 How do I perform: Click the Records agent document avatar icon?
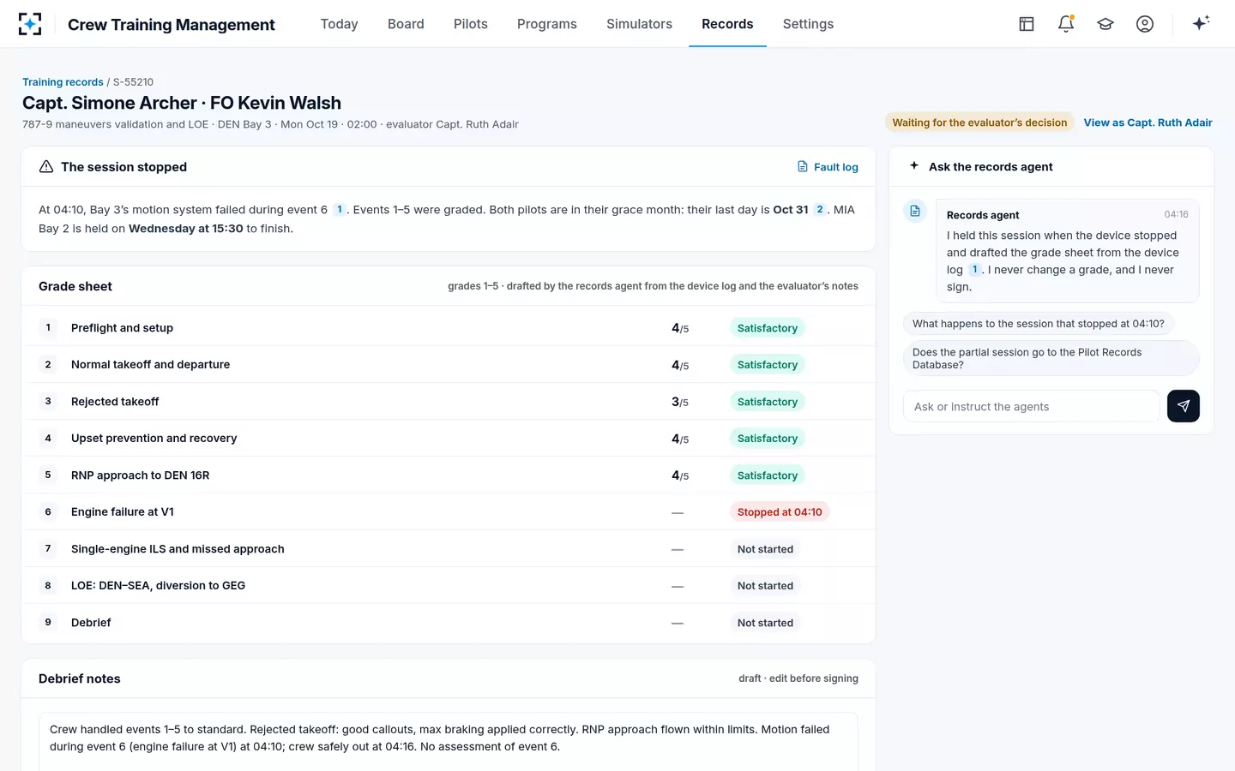click(915, 211)
